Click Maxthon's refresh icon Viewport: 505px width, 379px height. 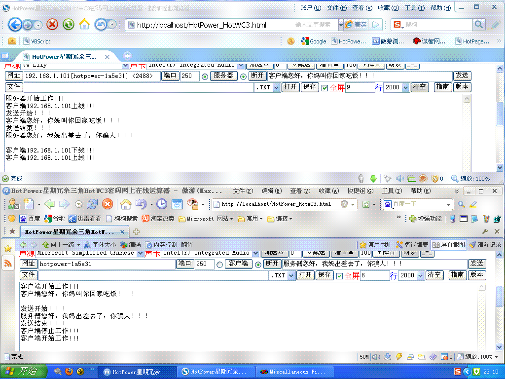(x=92, y=204)
